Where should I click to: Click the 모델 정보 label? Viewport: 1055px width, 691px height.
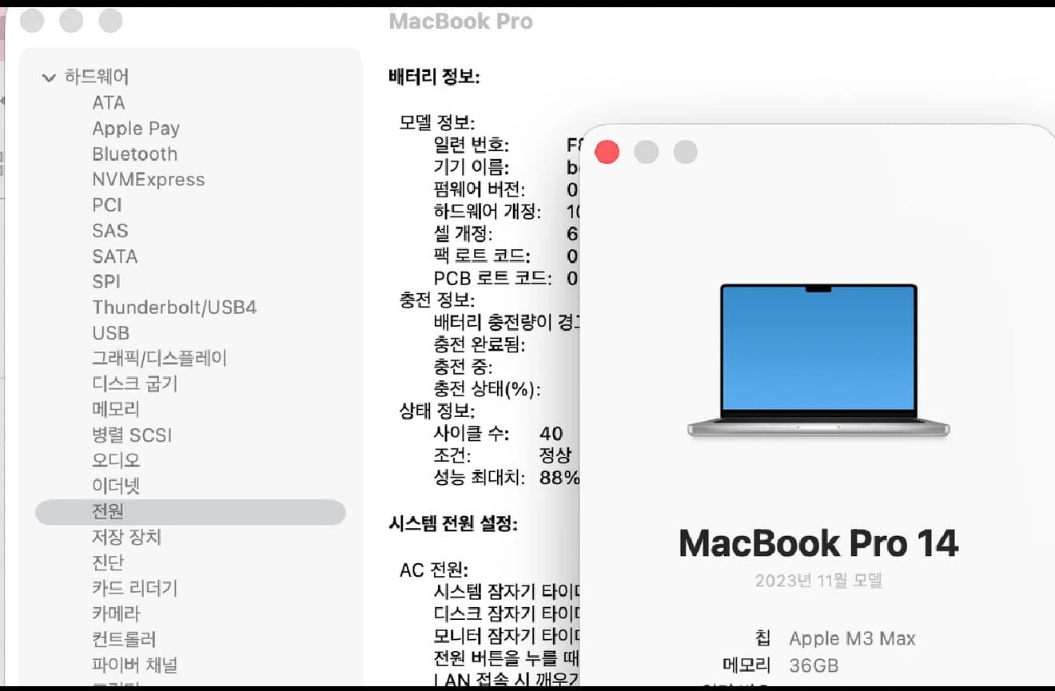coord(437,123)
